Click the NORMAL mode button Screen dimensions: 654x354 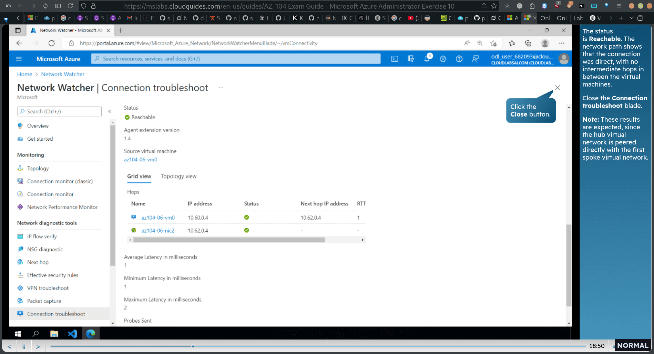pos(633,345)
